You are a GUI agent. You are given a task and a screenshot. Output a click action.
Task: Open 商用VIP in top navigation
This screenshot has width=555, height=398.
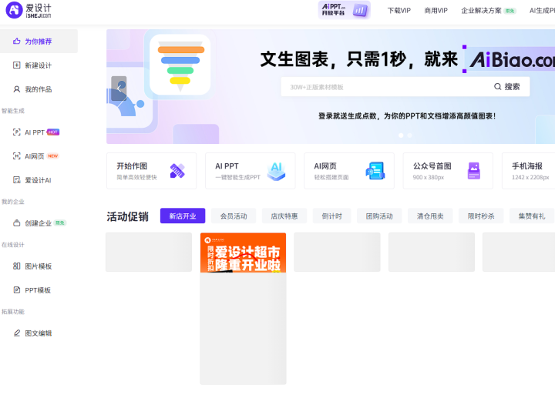click(x=436, y=11)
